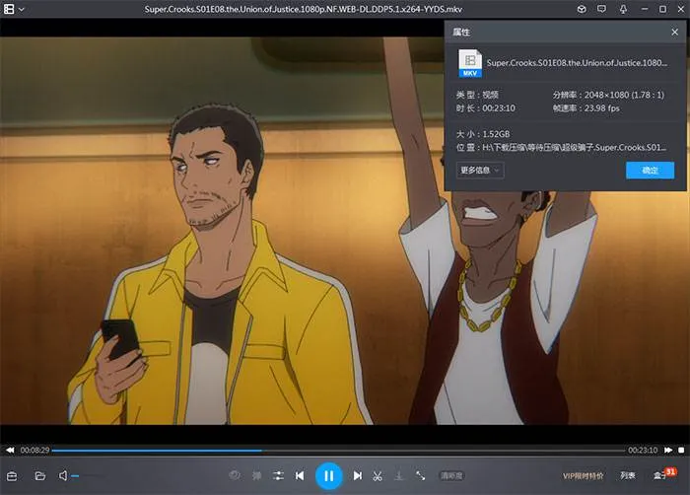
Task: Click the 位置 file path text
Action: 575,147
